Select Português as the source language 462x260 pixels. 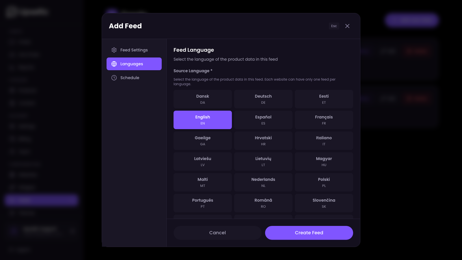point(202,203)
